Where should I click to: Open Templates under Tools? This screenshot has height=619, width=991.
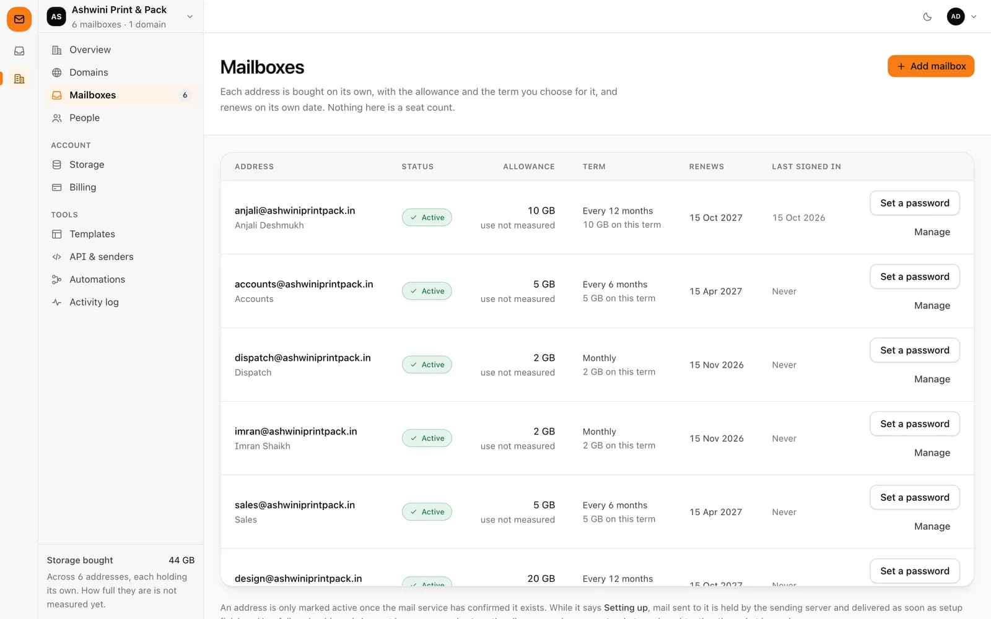tap(121, 234)
